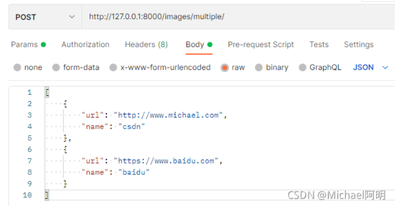Click line number 5 in editor gutter
This screenshot has height=217, width=409.
coord(29,138)
